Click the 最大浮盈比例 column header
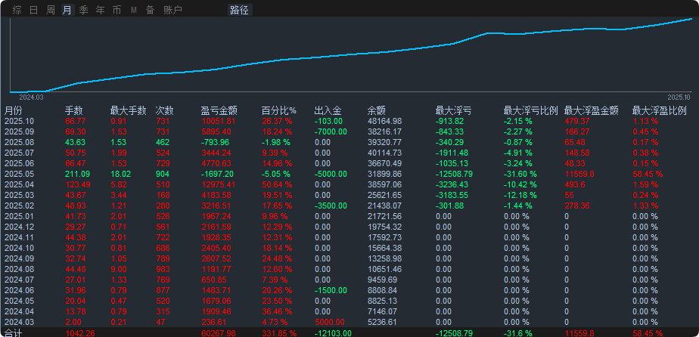 coord(660,110)
